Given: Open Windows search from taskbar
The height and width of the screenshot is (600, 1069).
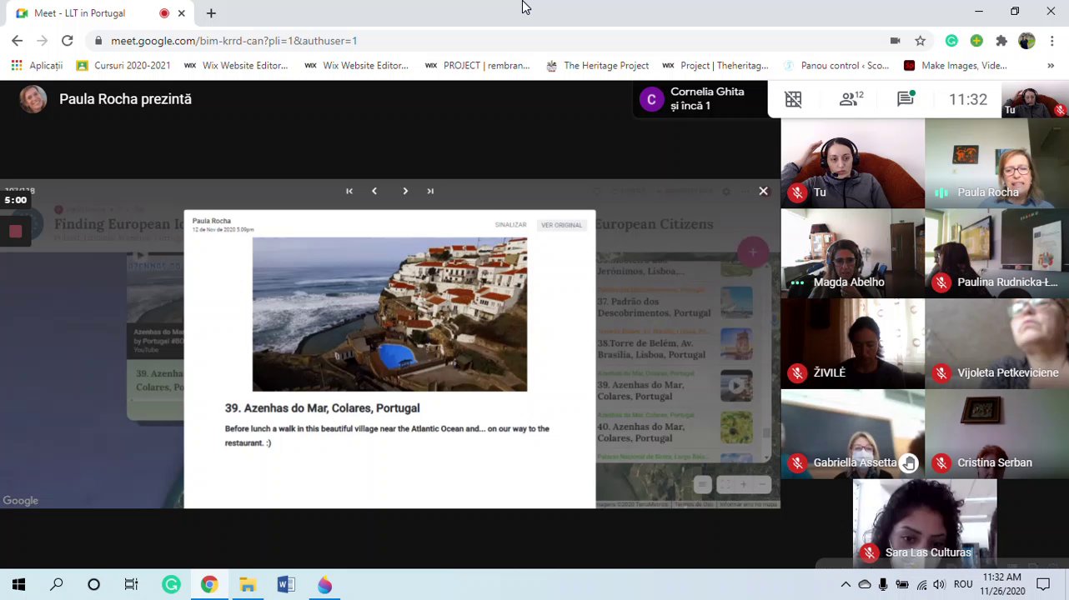Looking at the screenshot, I should (x=57, y=585).
